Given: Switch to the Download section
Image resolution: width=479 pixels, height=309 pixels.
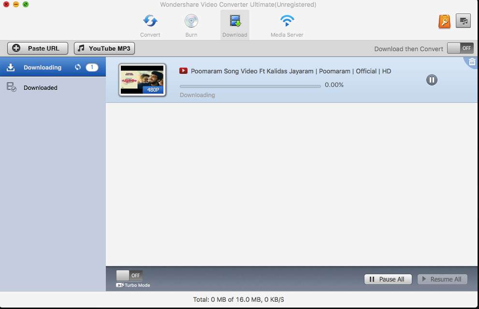Looking at the screenshot, I should click(x=235, y=25).
